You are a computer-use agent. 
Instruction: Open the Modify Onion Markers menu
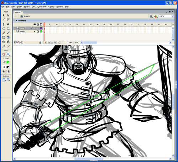tap(59, 42)
